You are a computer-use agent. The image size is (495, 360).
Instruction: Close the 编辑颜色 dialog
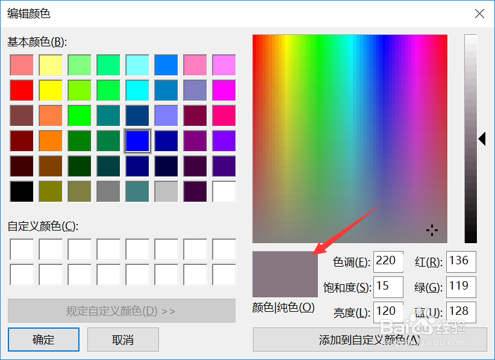tap(479, 14)
